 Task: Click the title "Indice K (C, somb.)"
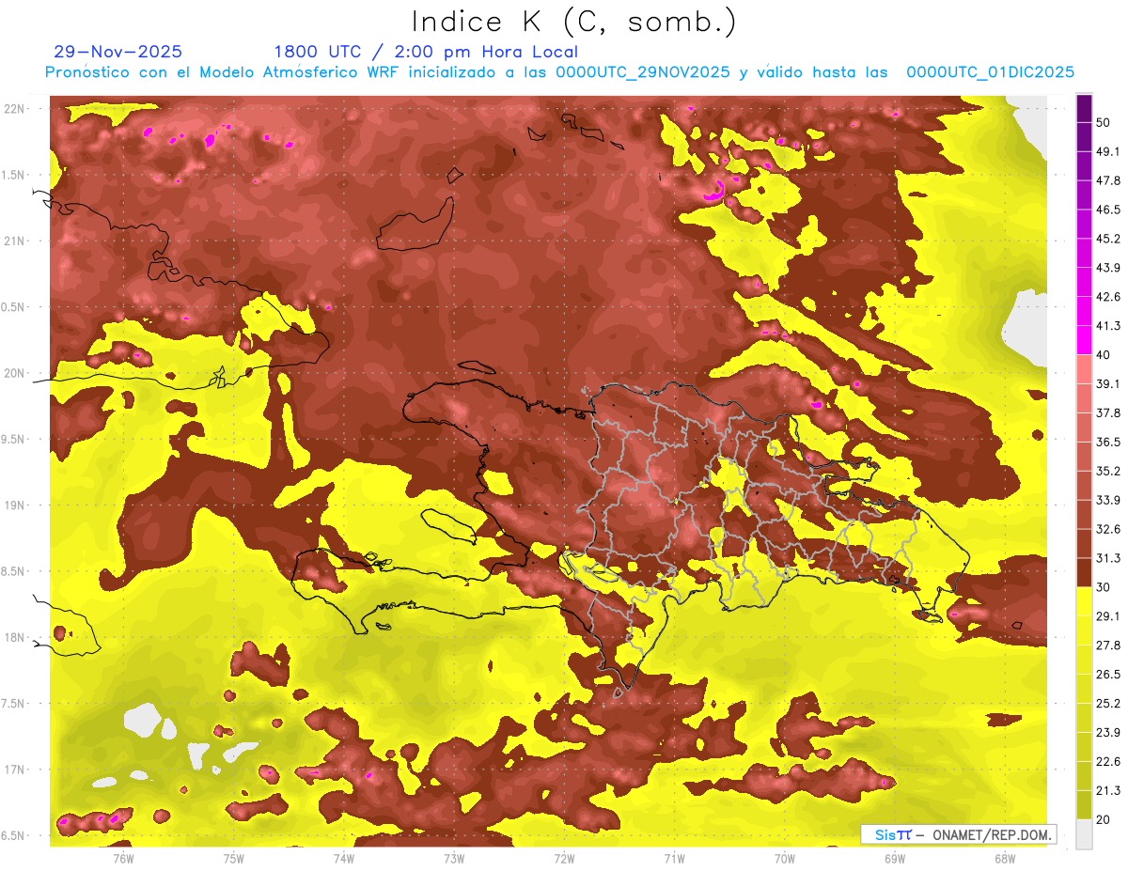click(573, 22)
